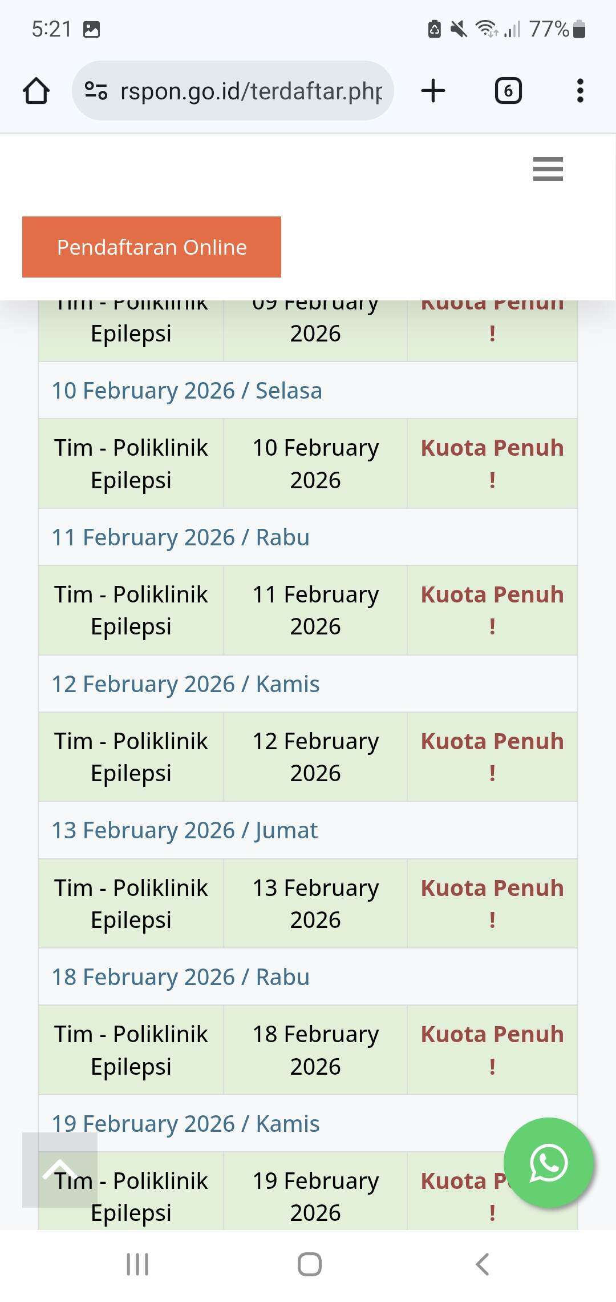Viewport: 616px width, 1302px height.
Task: Tap Android home navigation button
Action: (x=309, y=1264)
